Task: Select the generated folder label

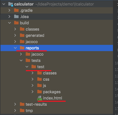Action: (x=35, y=36)
